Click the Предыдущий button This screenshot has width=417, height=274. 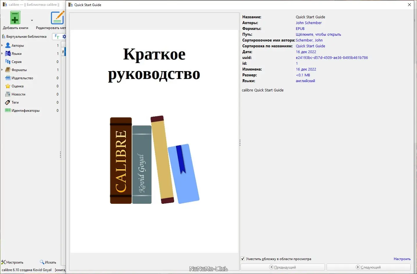pyautogui.click(x=282, y=267)
